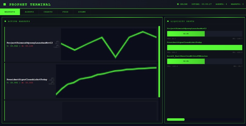The height and width of the screenshot is (126, 246).
Task: Click AuraUS_East1ResolvesWithin60Minutes liquidity label
Action: coord(187,56)
